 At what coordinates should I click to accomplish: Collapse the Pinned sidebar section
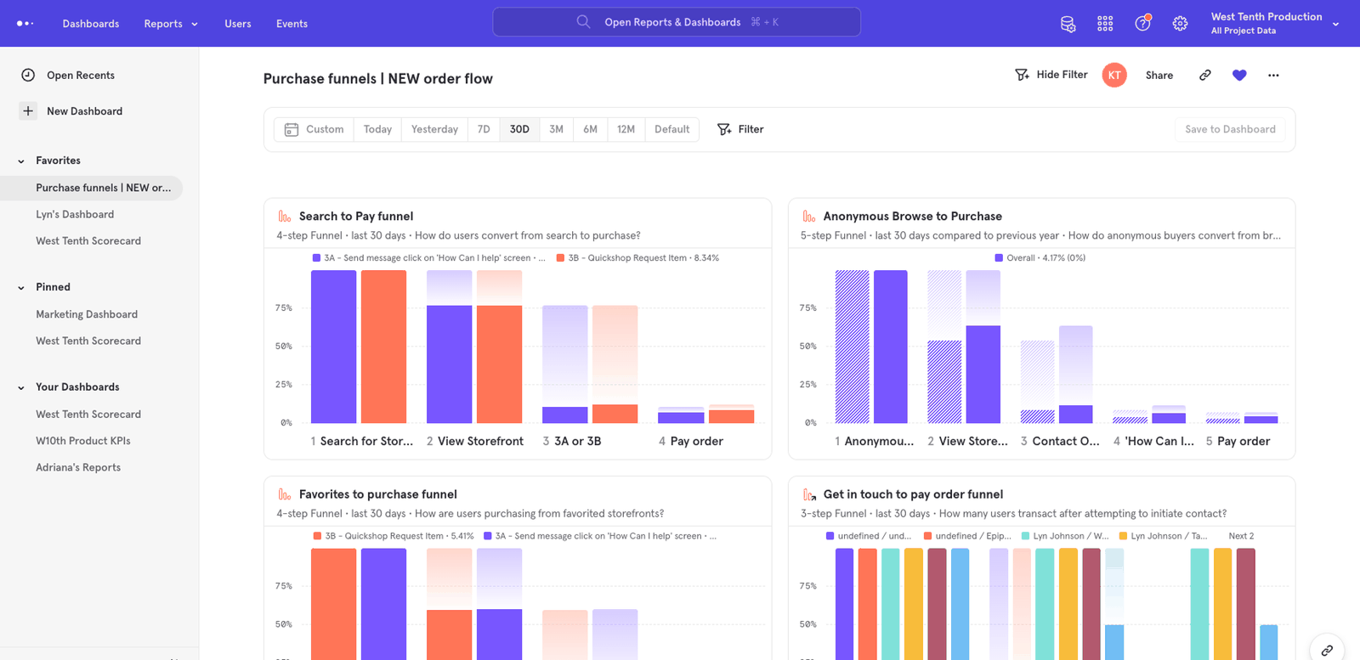[x=21, y=287]
